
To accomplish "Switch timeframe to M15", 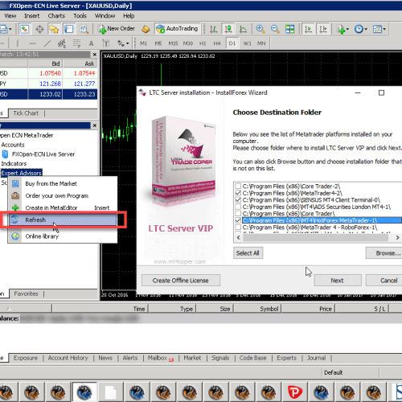I will coord(173,43).
